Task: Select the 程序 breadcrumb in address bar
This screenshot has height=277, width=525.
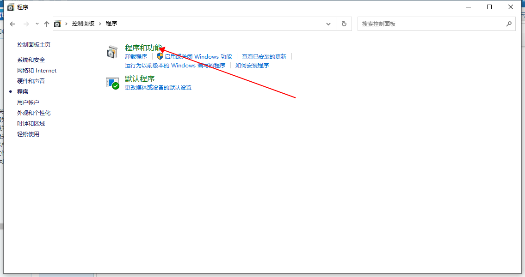Action: coord(111,24)
